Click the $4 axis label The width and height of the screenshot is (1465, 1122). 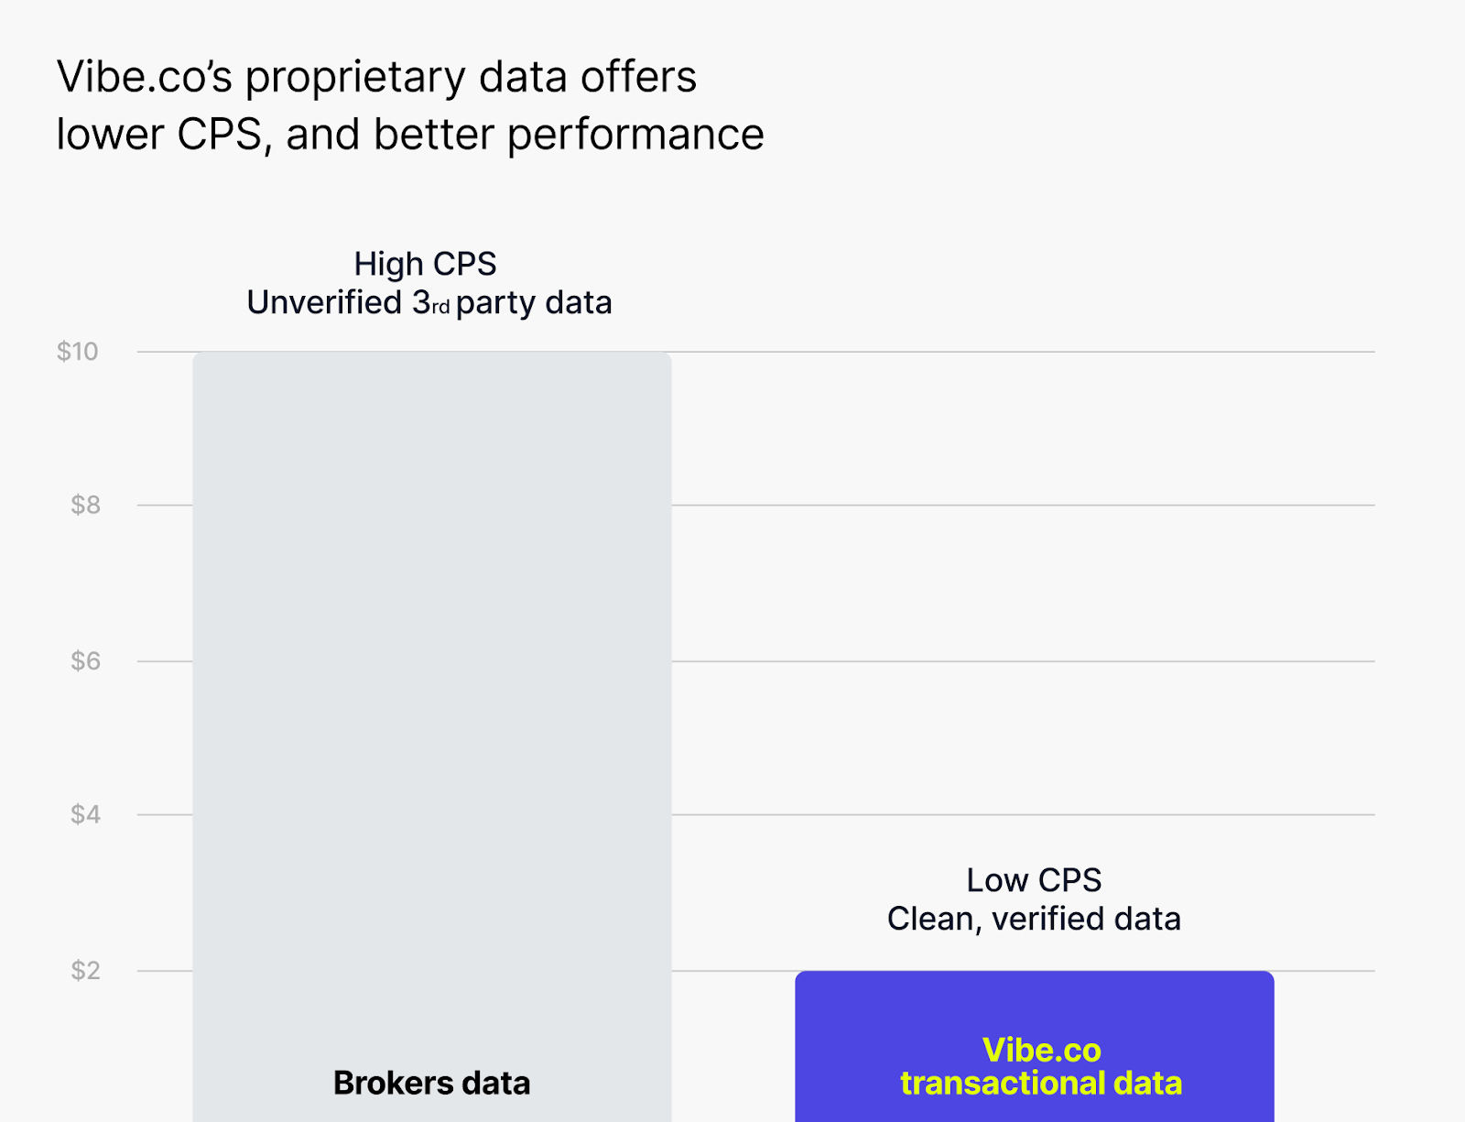(x=86, y=814)
